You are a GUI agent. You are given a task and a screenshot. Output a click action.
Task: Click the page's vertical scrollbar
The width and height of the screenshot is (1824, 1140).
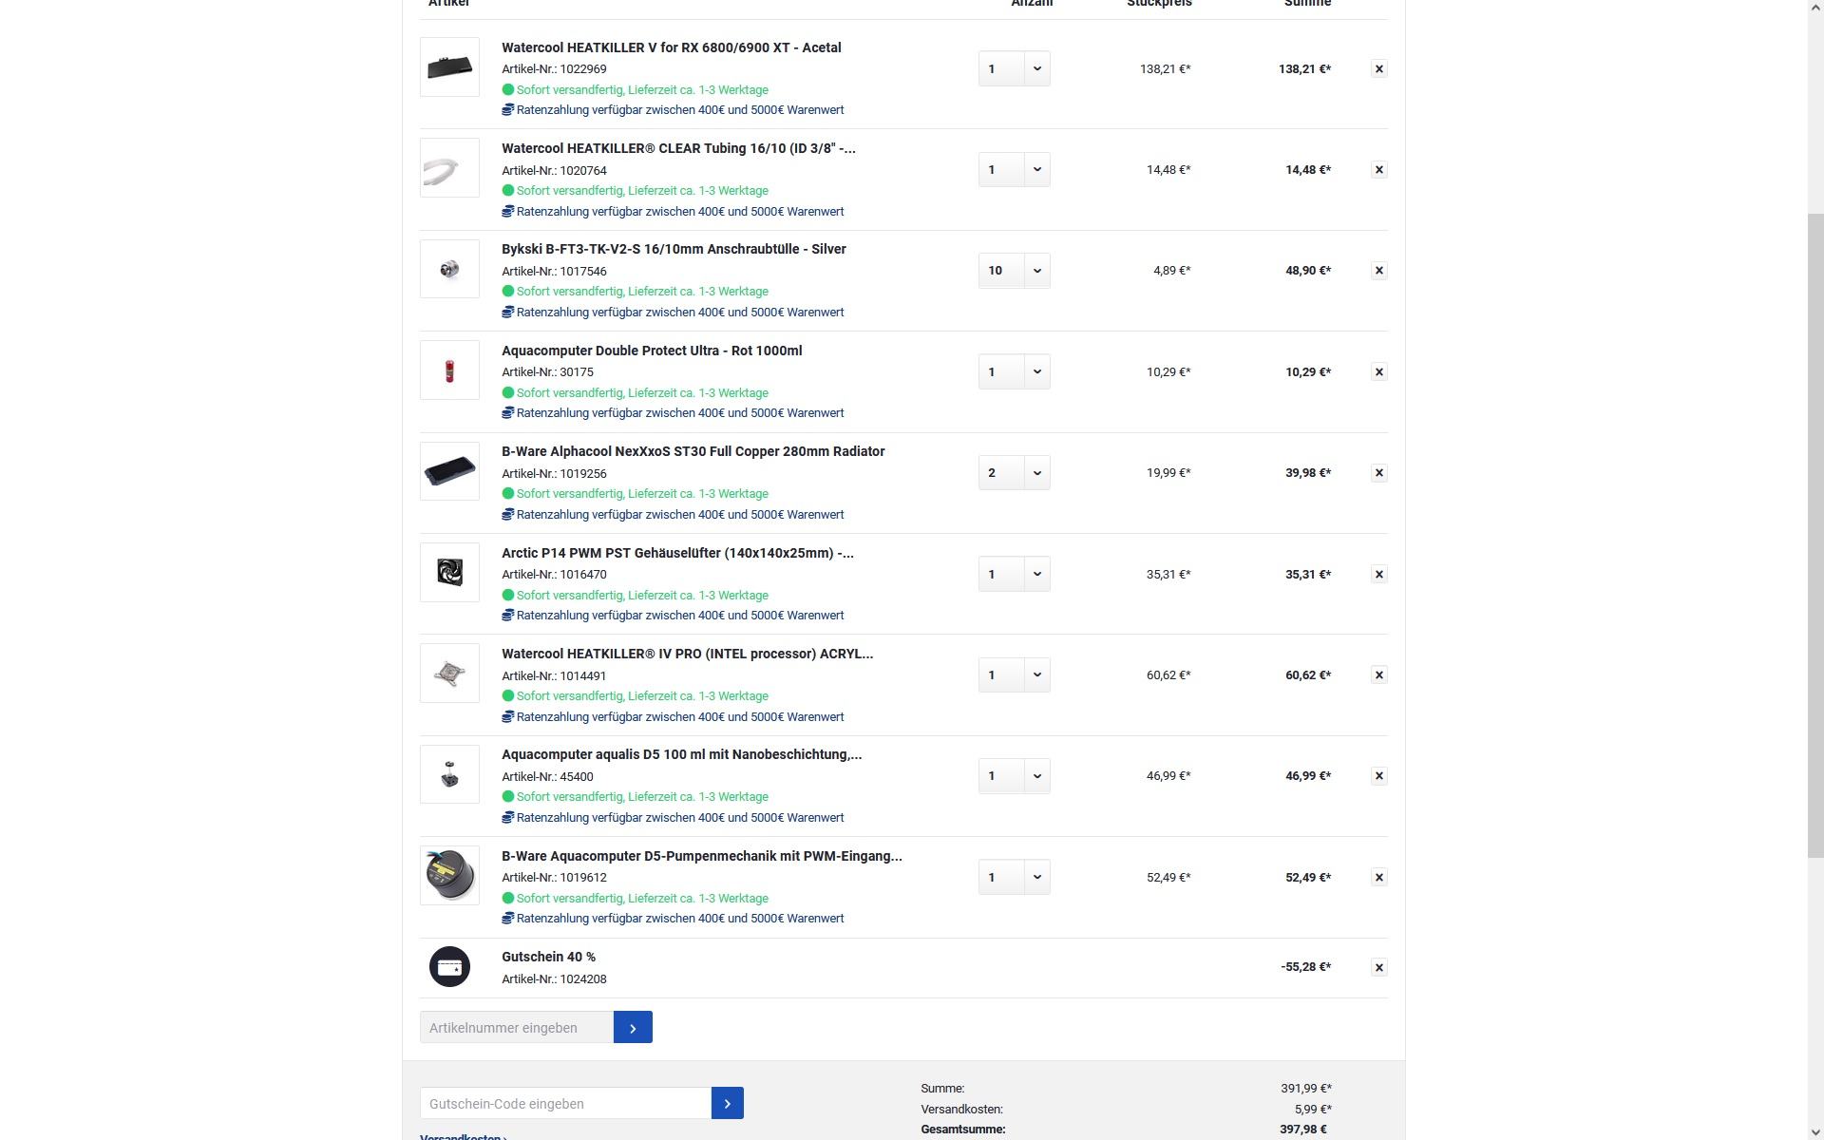(1814, 532)
